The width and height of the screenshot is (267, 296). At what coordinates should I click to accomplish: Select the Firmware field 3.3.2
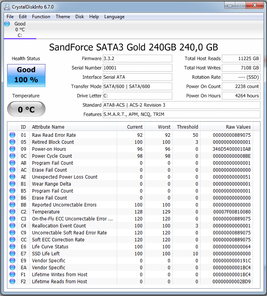coord(138,59)
